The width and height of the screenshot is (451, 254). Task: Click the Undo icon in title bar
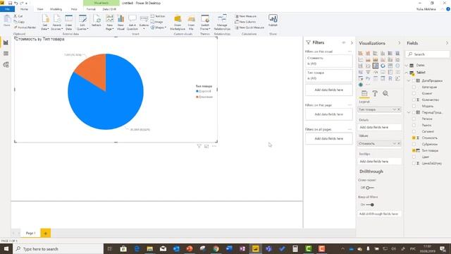(x=16, y=3)
